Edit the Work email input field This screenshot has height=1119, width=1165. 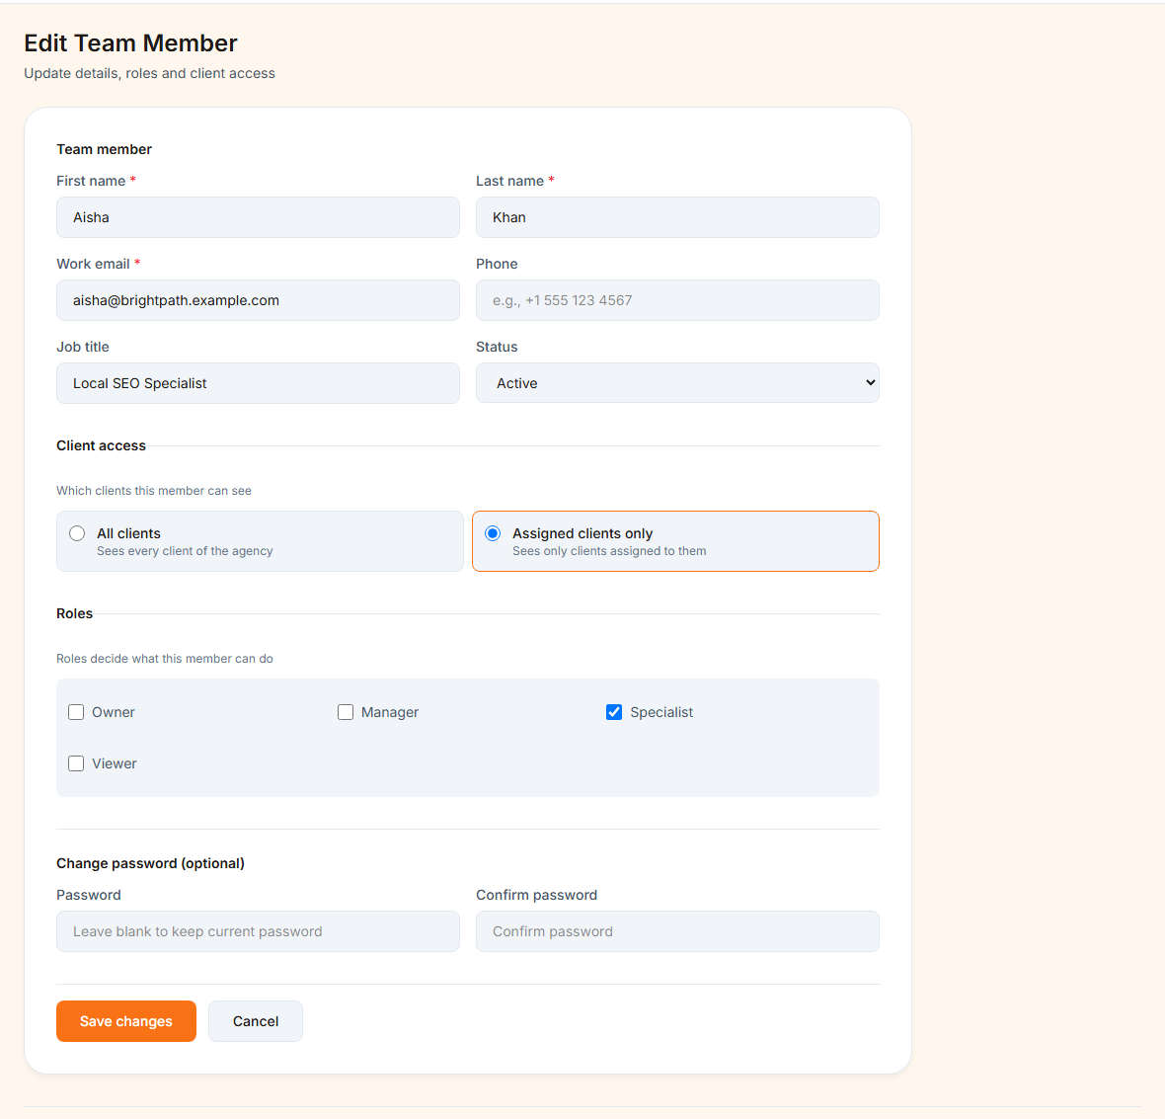[258, 301]
